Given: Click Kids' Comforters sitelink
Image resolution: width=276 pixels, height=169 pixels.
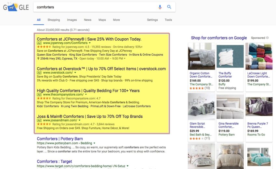Looking at the screenshot, I should click(x=48, y=106).
